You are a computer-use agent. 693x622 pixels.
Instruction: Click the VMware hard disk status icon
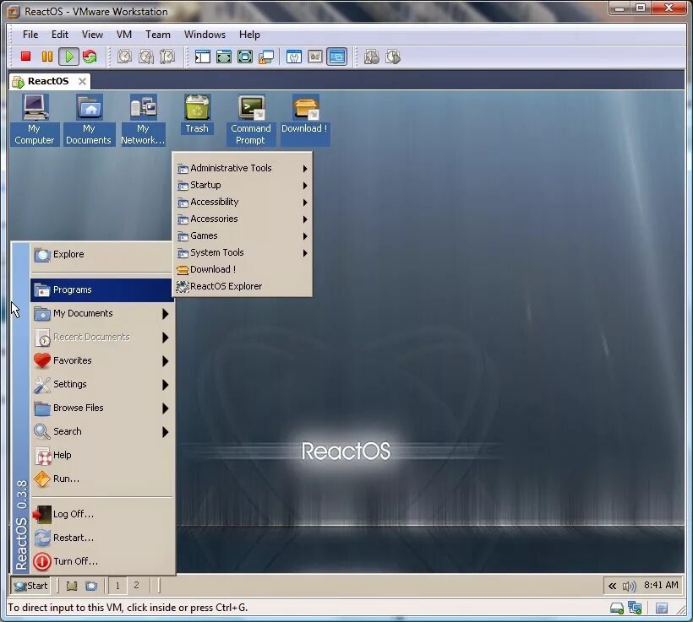pyautogui.click(x=617, y=608)
